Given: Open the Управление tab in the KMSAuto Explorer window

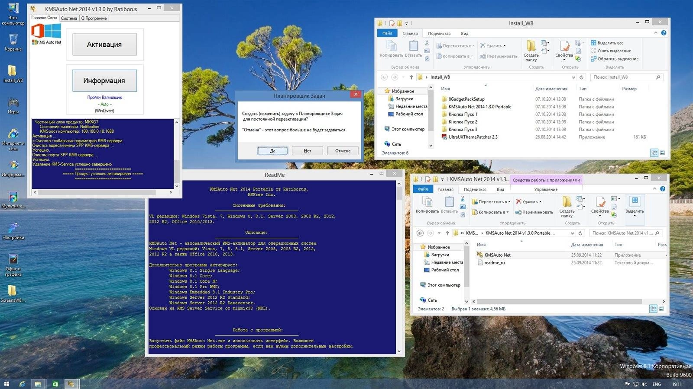Looking at the screenshot, I should [x=546, y=189].
